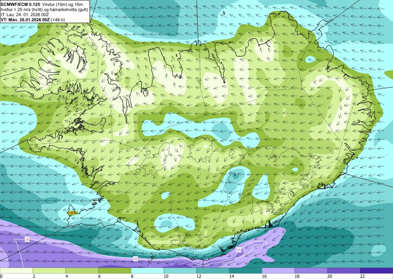This screenshot has width=393, height=279.
Task: Click the legend scale value 4
Action: [67, 277]
